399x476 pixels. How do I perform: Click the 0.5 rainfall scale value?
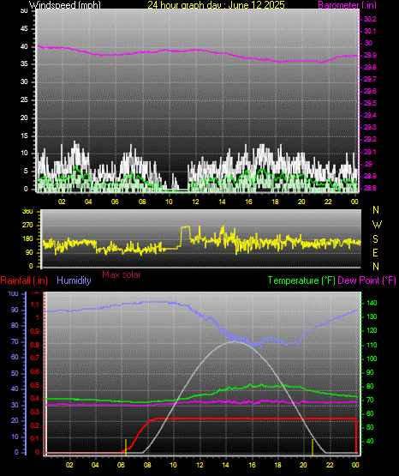click(35, 386)
